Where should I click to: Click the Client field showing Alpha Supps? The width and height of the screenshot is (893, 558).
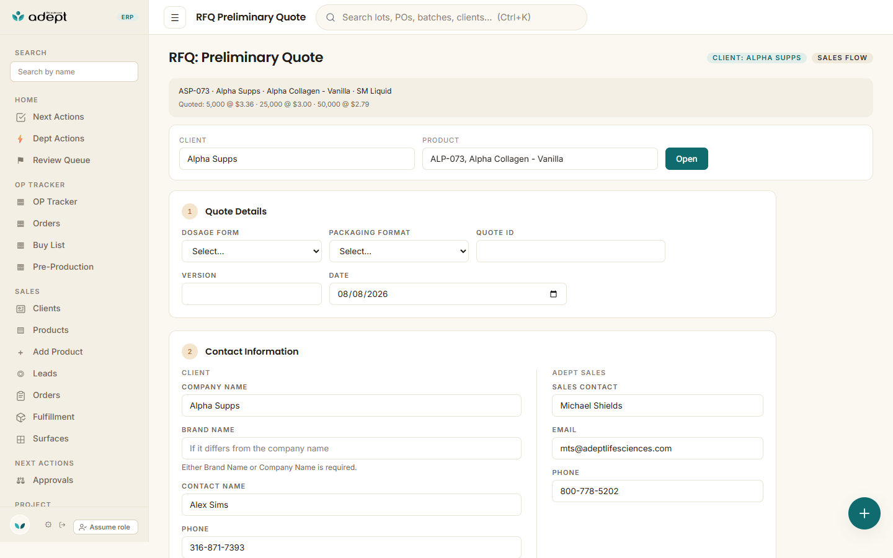[297, 159]
